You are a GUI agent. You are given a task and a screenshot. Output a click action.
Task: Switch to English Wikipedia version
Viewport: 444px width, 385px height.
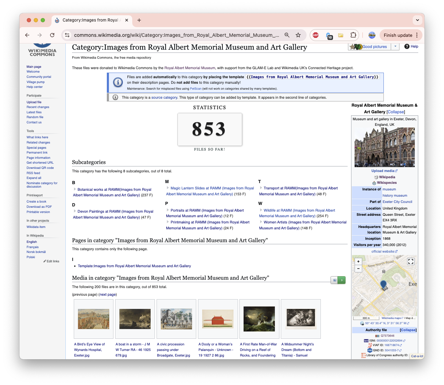pyautogui.click(x=32, y=242)
